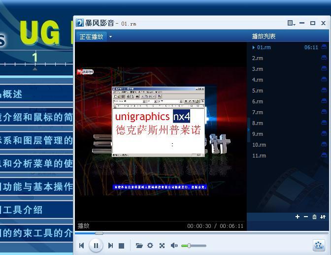Click the disk icon beside 9.rm
This screenshot has height=255, width=331.
click(x=324, y=133)
